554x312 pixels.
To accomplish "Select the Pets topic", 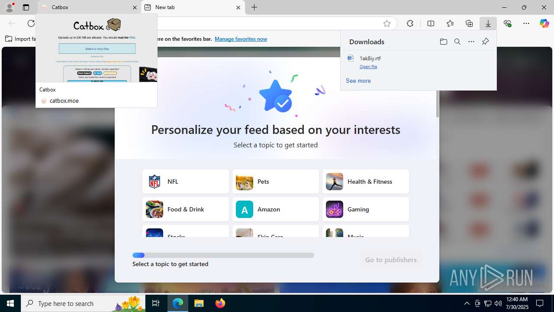I will coord(276,182).
